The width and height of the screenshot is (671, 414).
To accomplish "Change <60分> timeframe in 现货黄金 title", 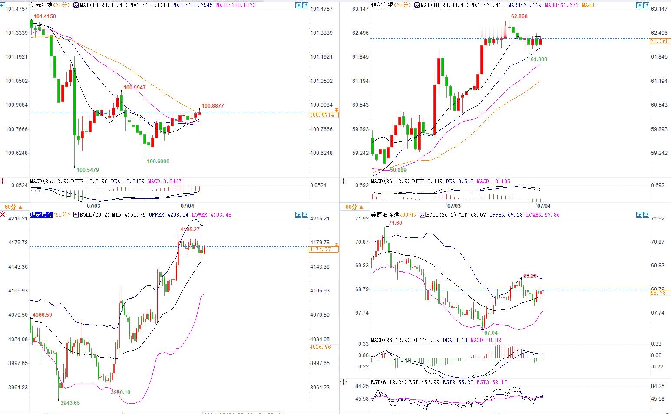I will pos(62,215).
